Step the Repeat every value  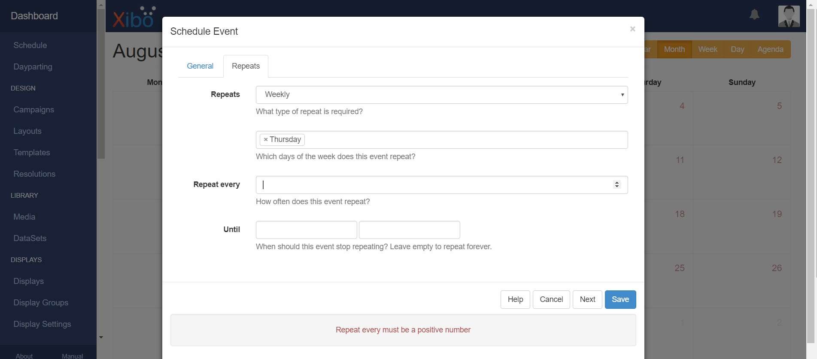[617, 184]
